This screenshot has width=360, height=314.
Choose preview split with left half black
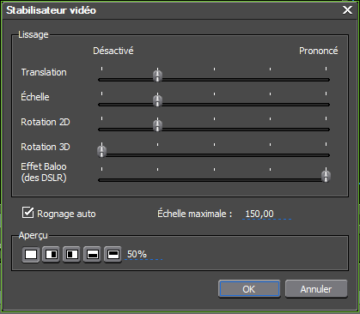72,254
